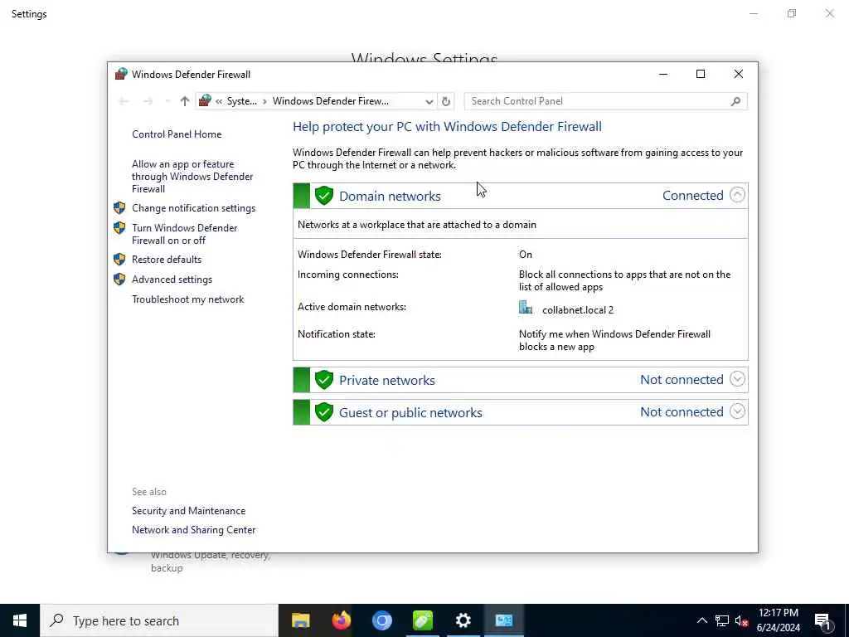
Task: Click the firewall icon in the address bar
Action: [x=206, y=100]
